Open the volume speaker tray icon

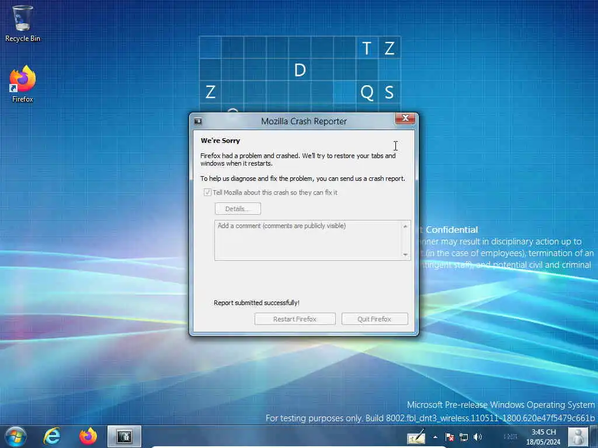coord(478,437)
